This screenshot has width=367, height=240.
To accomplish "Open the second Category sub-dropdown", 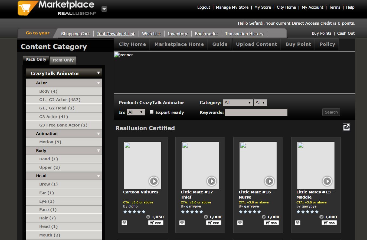I will (260, 103).
